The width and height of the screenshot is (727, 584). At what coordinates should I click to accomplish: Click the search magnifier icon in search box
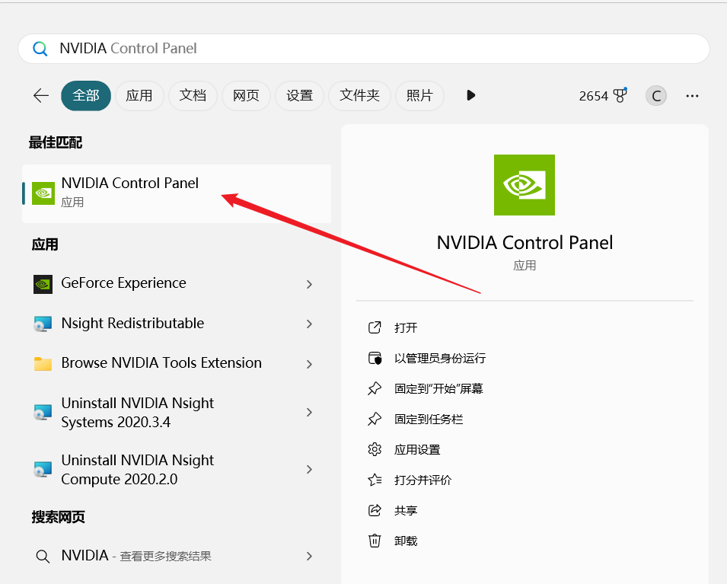pyautogui.click(x=40, y=48)
